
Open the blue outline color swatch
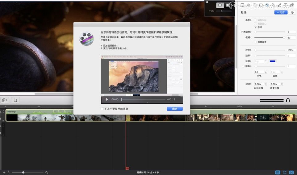(x=273, y=61)
